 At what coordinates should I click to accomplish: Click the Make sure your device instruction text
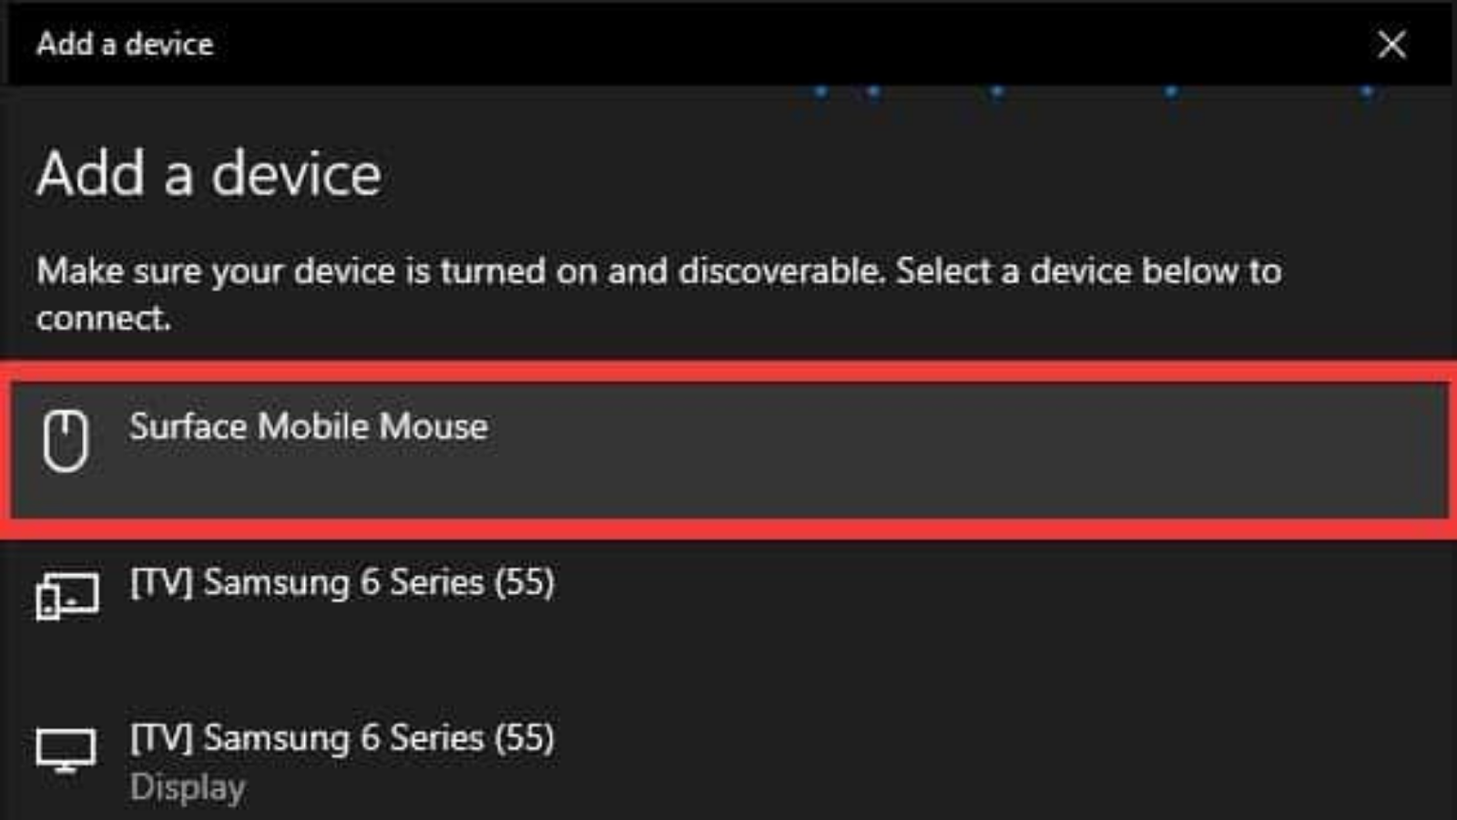click(658, 293)
